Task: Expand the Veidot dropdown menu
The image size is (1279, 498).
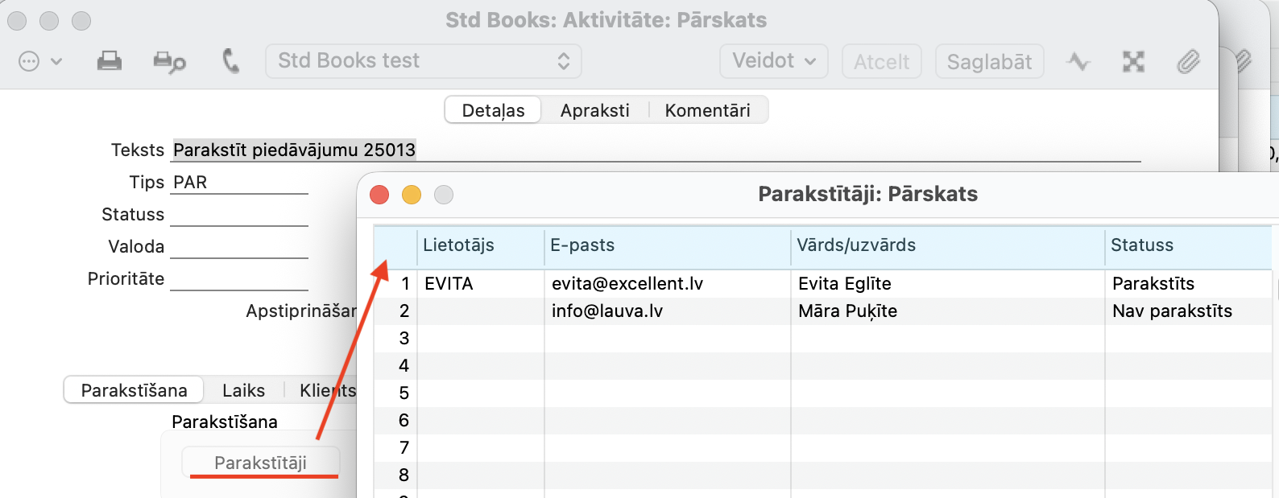Action: pyautogui.click(x=773, y=61)
